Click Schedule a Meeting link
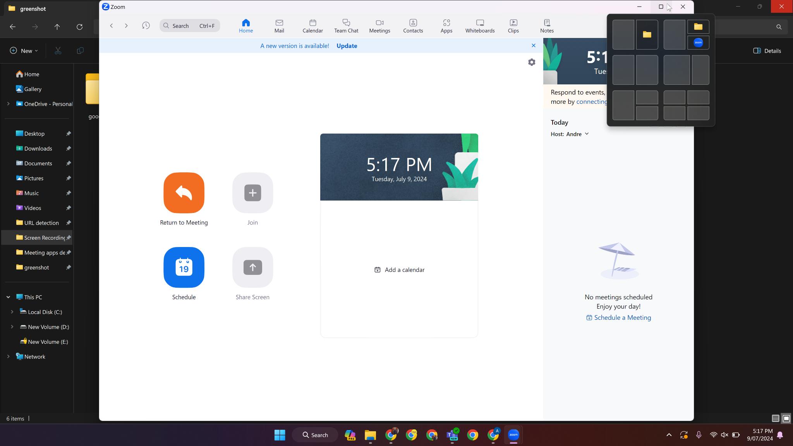This screenshot has height=446, width=793. tap(618, 317)
